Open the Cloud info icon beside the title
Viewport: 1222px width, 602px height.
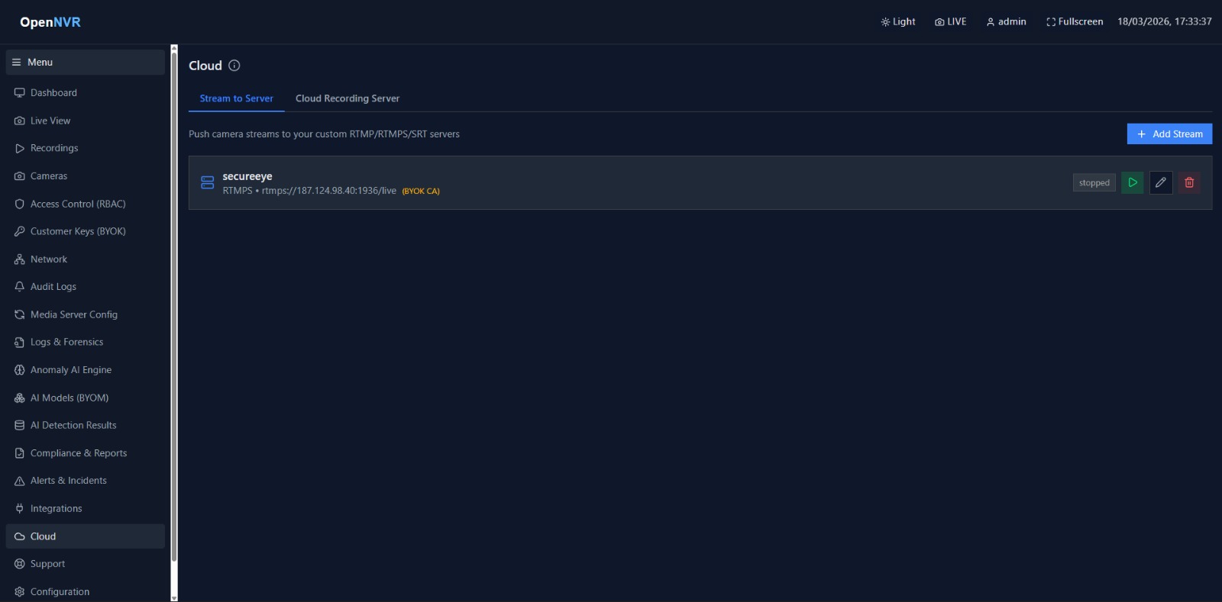pyautogui.click(x=234, y=66)
